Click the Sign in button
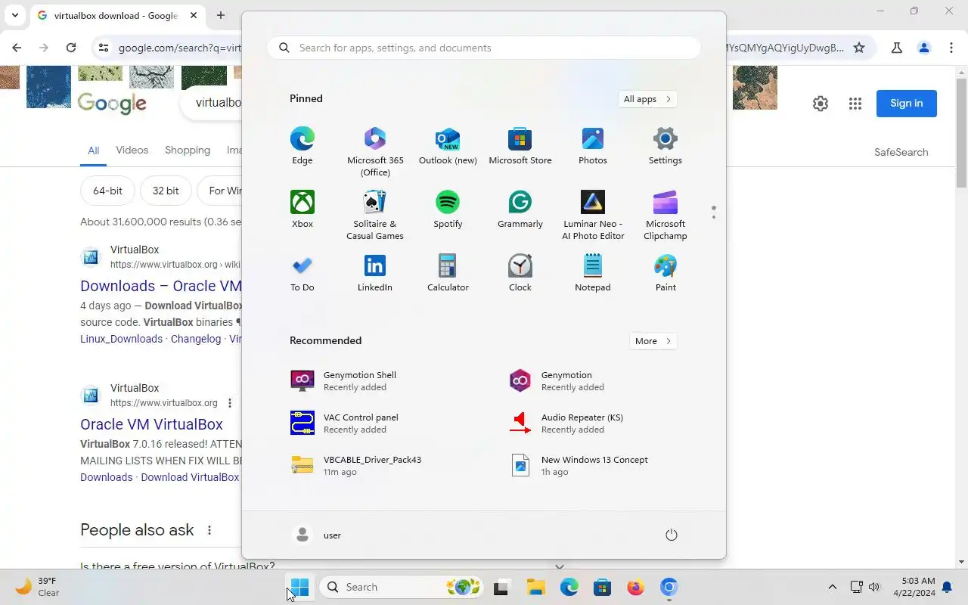The height and width of the screenshot is (605, 968). 907,104
